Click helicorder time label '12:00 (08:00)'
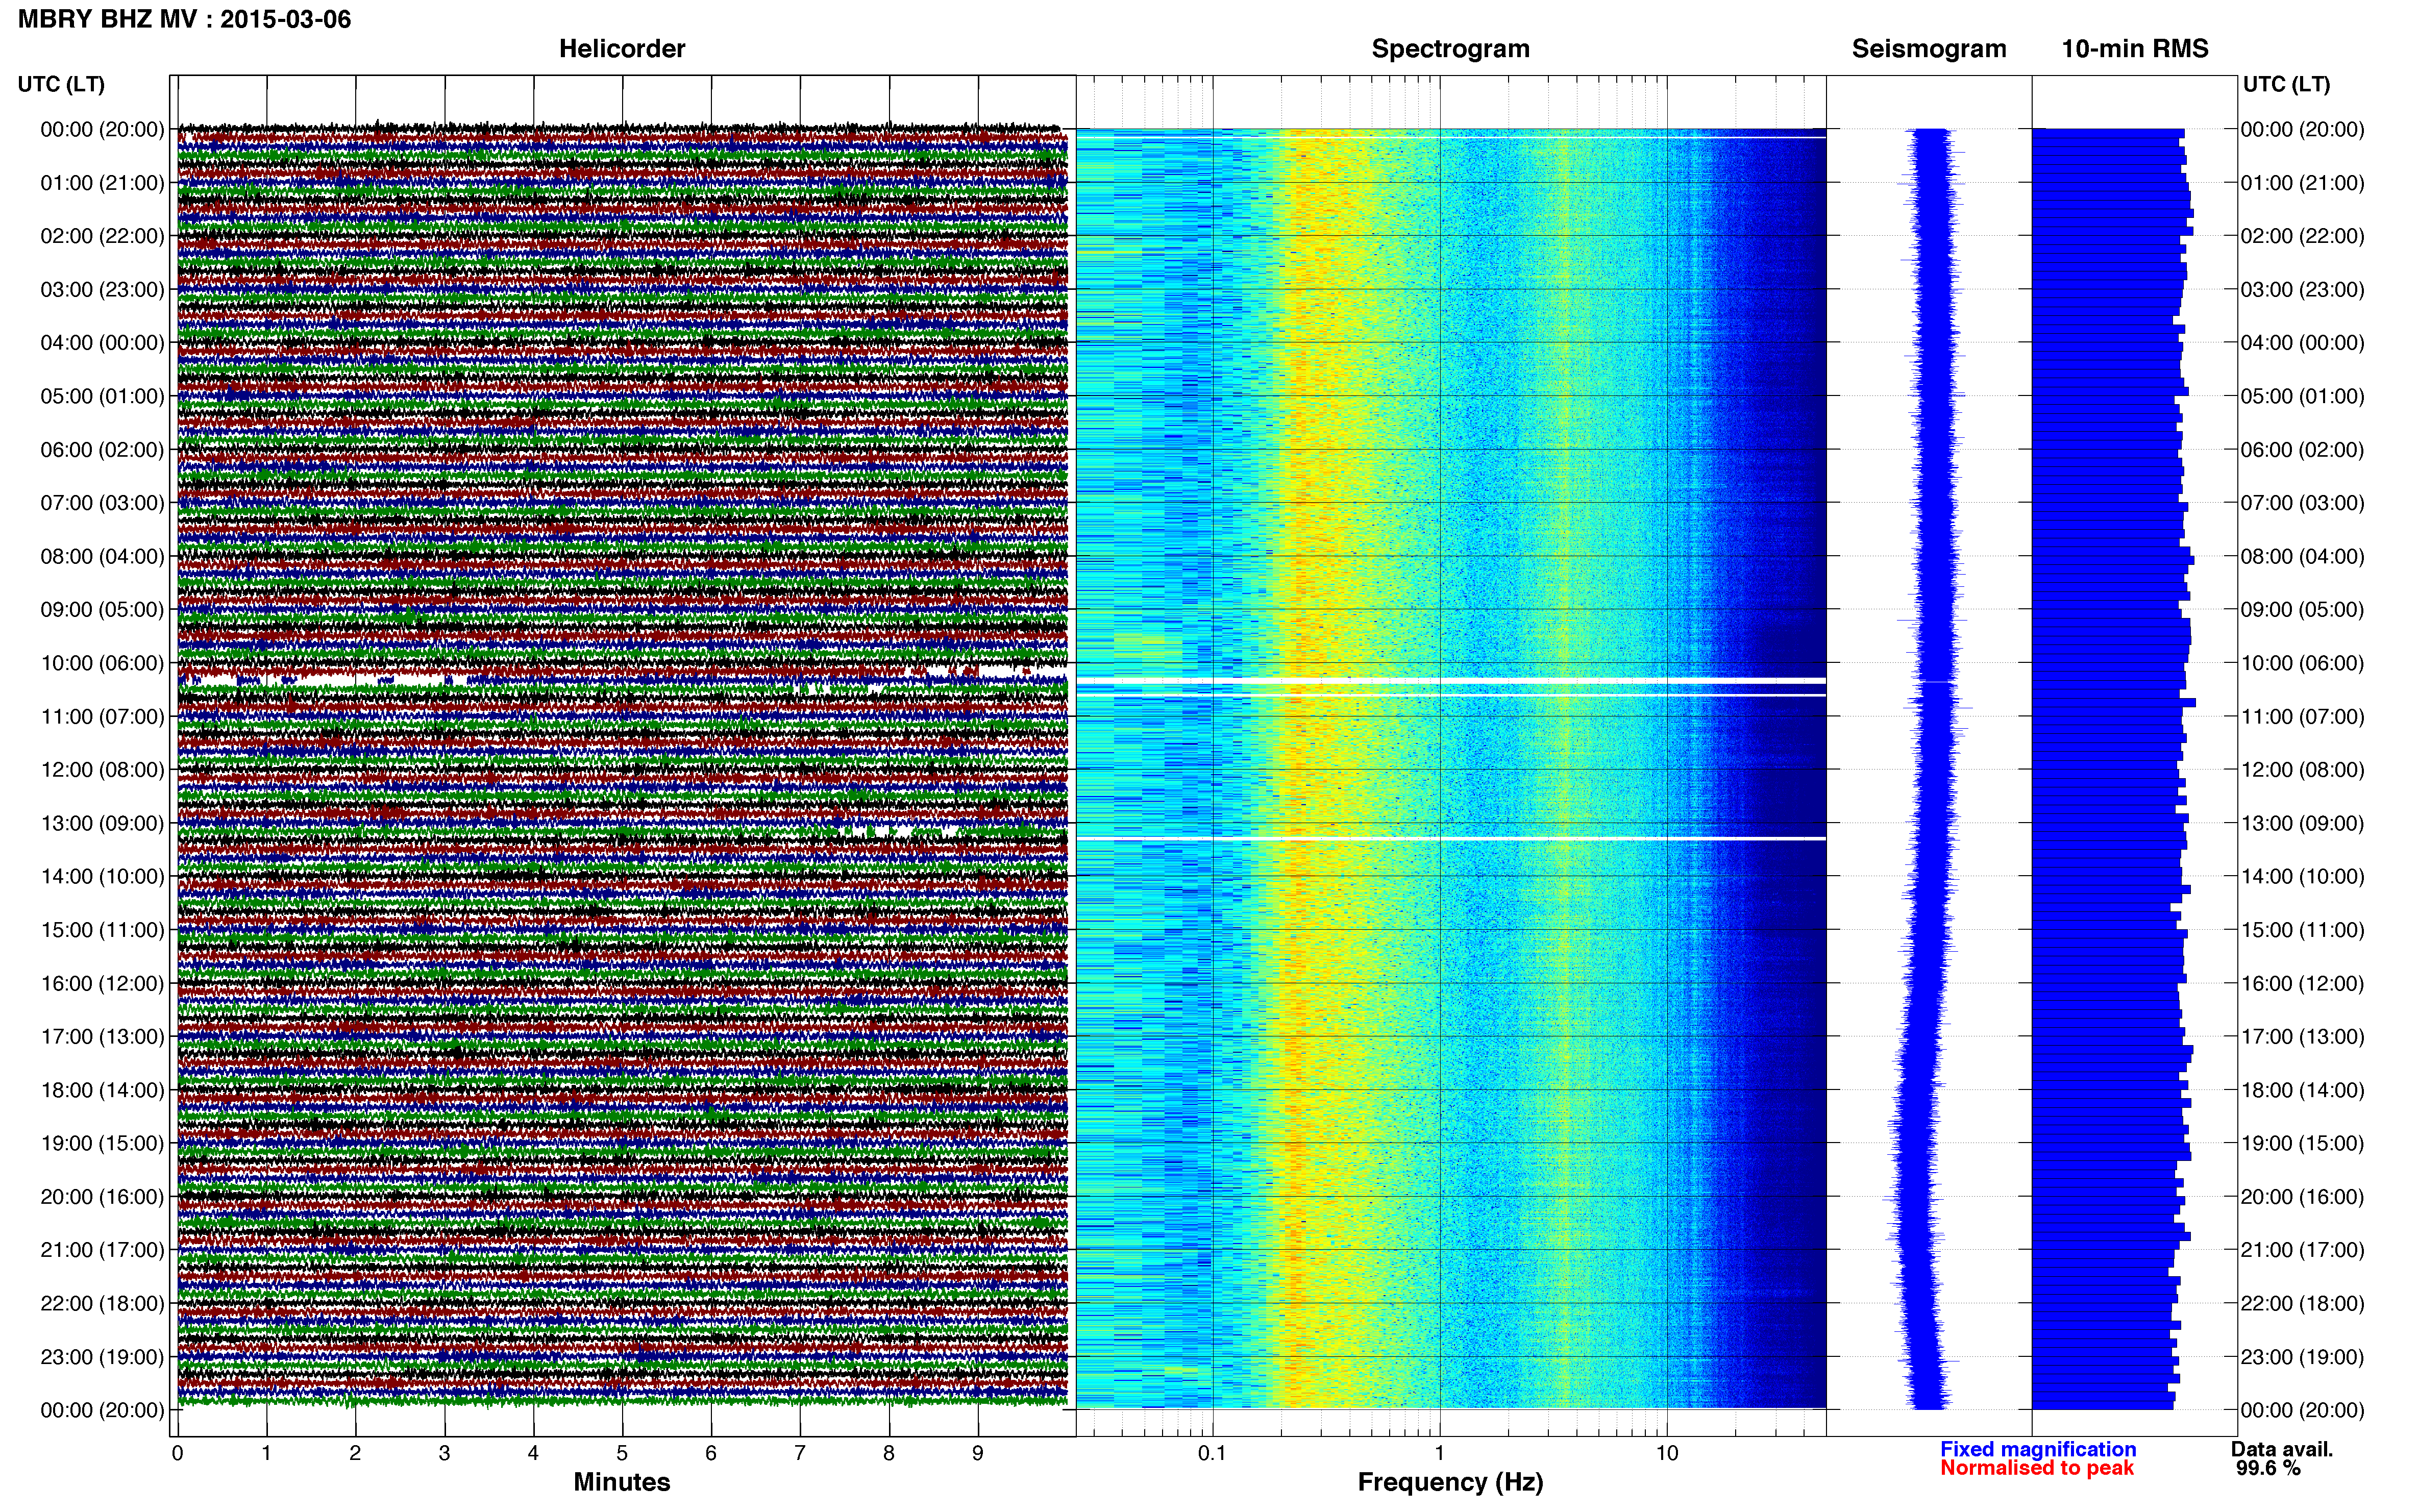 click(x=102, y=770)
